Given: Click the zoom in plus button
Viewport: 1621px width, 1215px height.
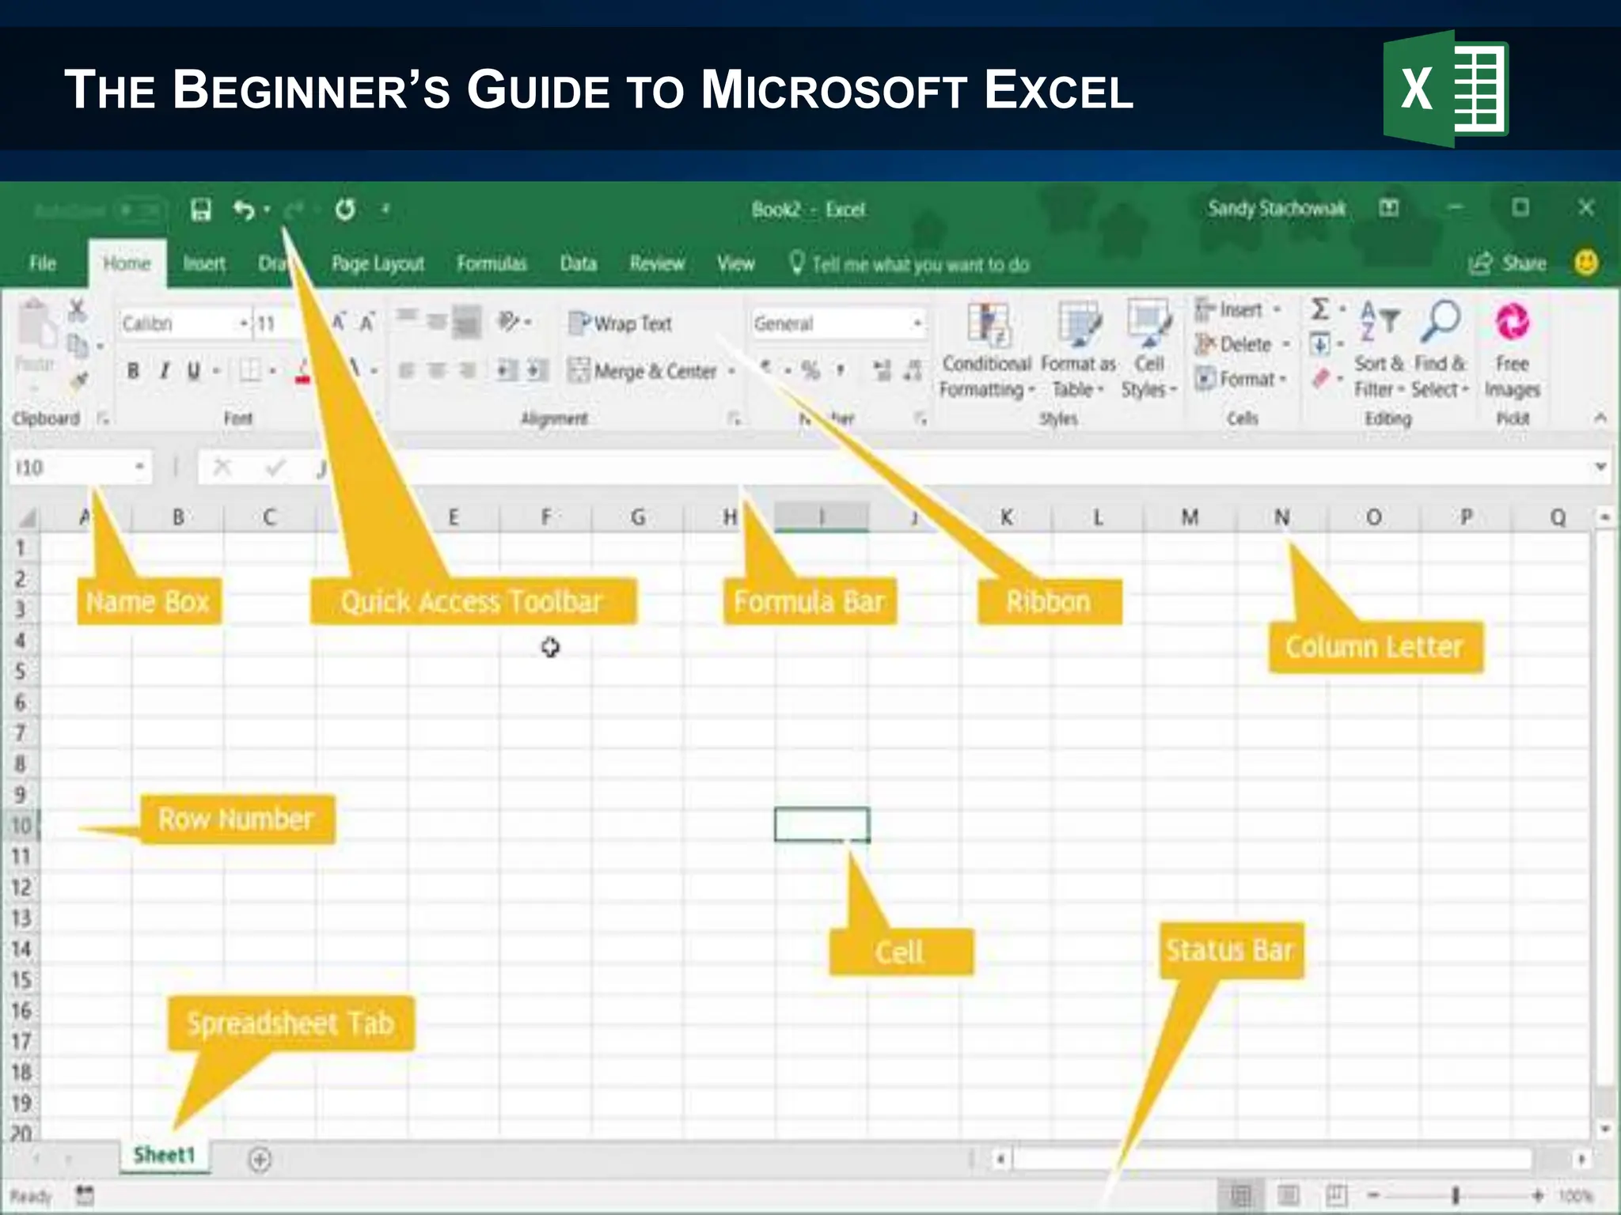Looking at the screenshot, I should click(1538, 1195).
